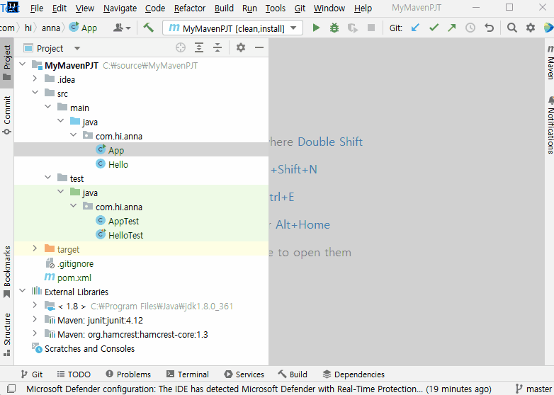Open the Commit side tab
The height and width of the screenshot is (395, 554).
coord(6,115)
